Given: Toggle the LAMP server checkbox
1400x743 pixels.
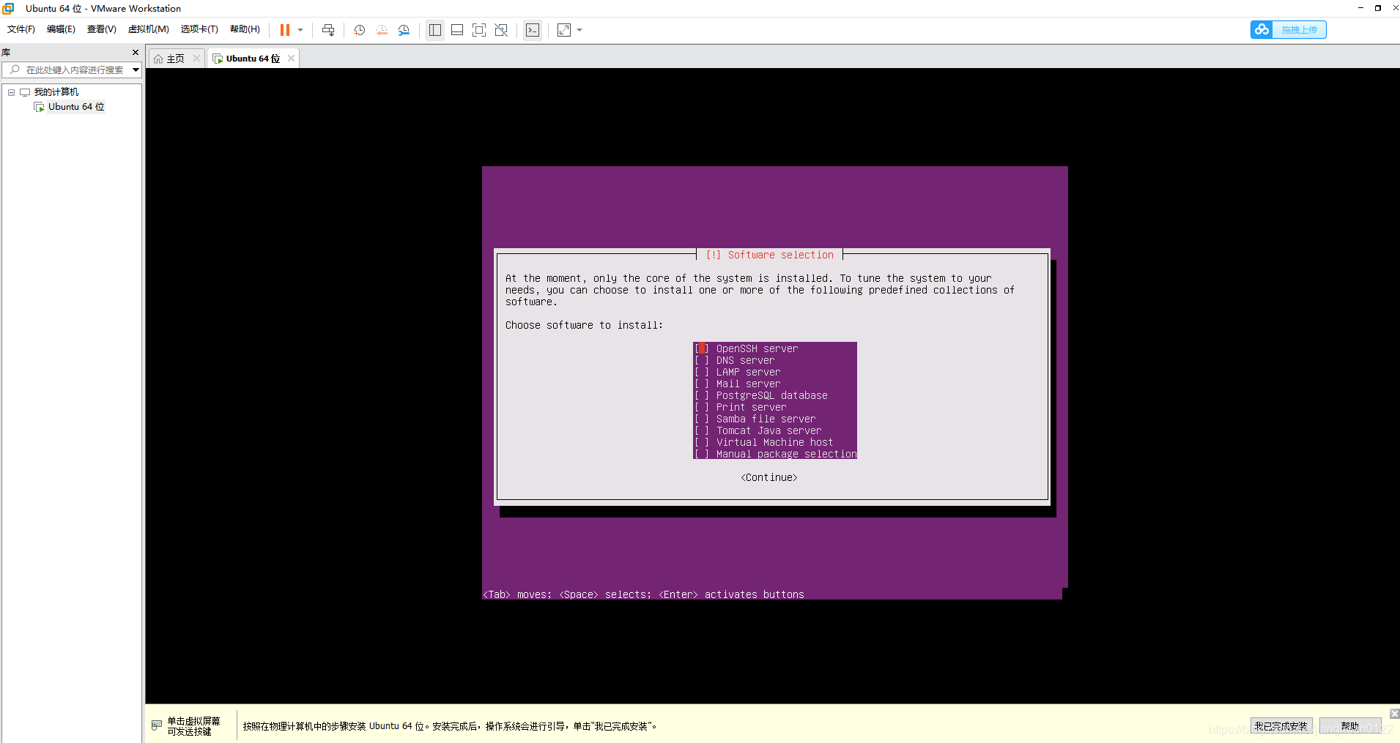Looking at the screenshot, I should click(702, 372).
